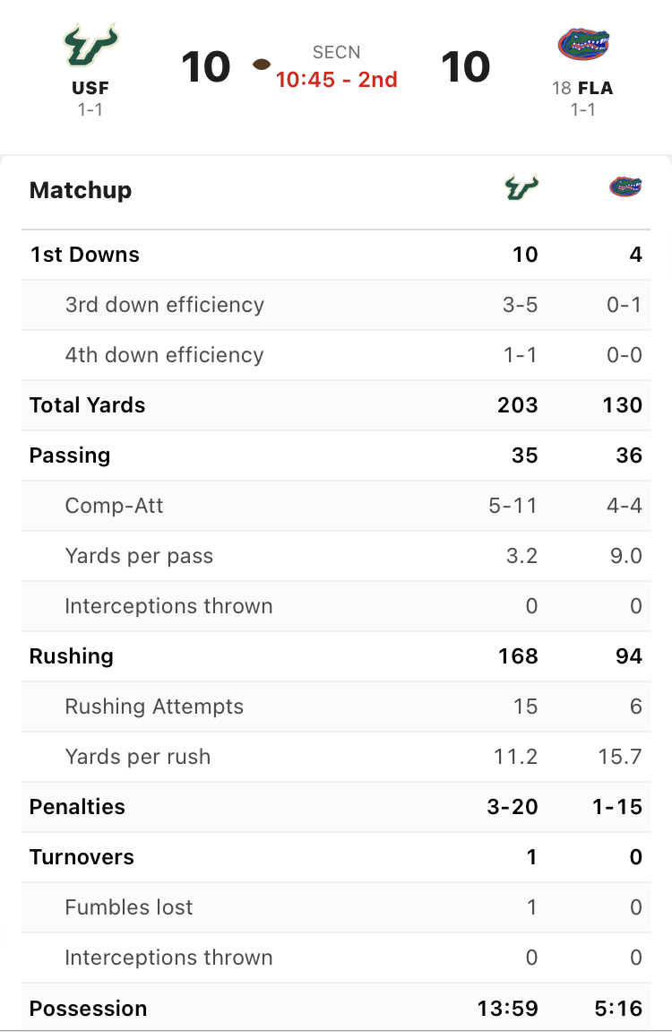Click the Passing stat row label
Screen dimensions: 672x1032
pyautogui.click(x=71, y=455)
